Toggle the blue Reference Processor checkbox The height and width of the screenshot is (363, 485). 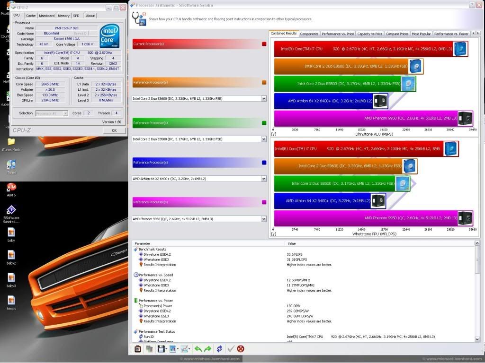tap(264, 163)
